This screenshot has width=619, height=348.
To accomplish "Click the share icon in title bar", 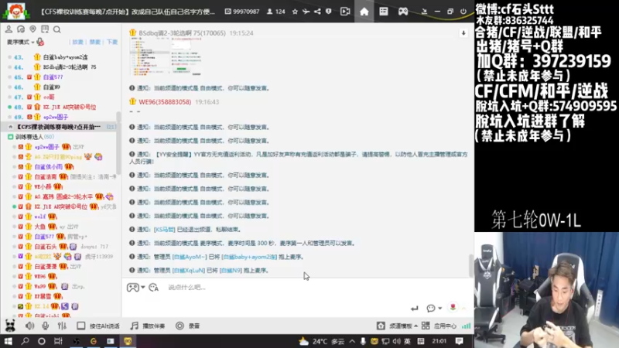I will coord(317,12).
